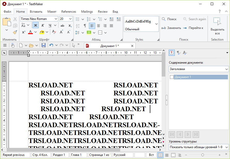Create new document from quick toolbar
The width and height of the screenshot is (230, 159).
coord(21,45)
